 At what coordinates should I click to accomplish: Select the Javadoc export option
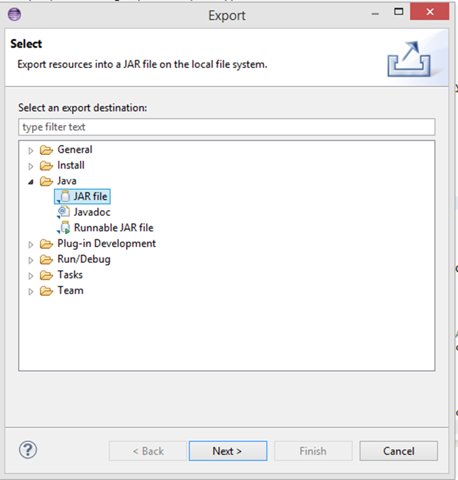click(92, 212)
